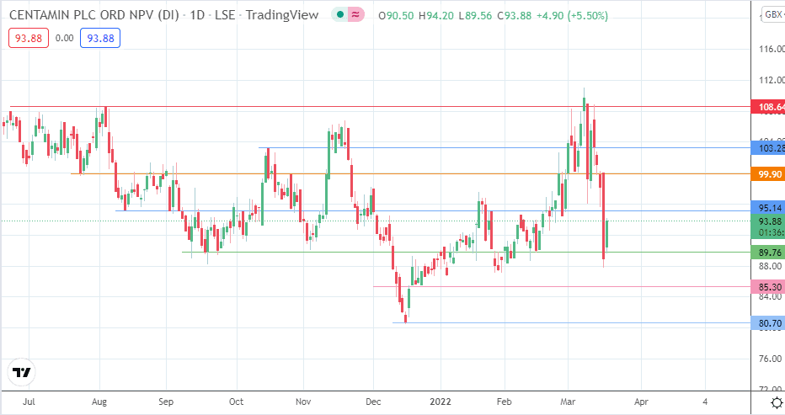The image size is (785, 415).
Task: Click the 0.00 spread value
Action: (x=64, y=38)
